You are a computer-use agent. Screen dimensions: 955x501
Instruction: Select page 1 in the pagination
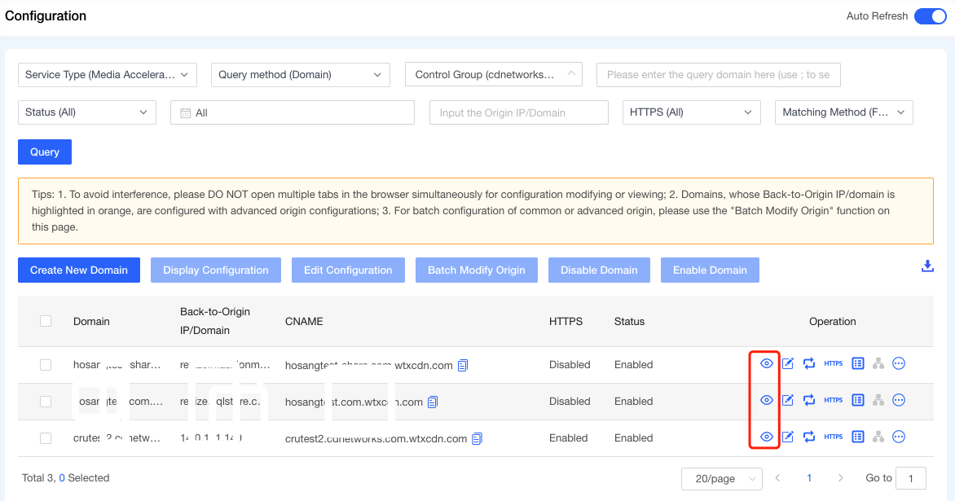[809, 478]
